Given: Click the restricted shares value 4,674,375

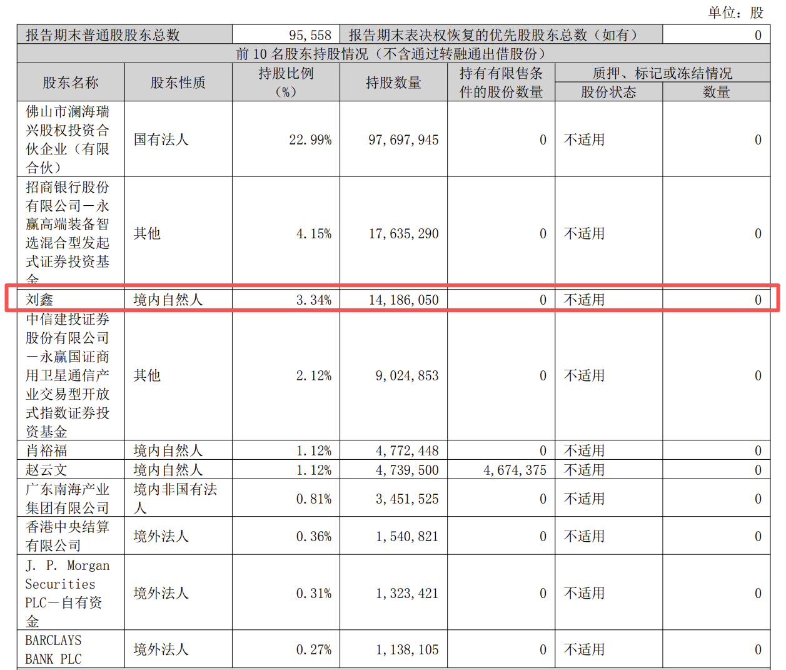Looking at the screenshot, I should coord(515,470).
